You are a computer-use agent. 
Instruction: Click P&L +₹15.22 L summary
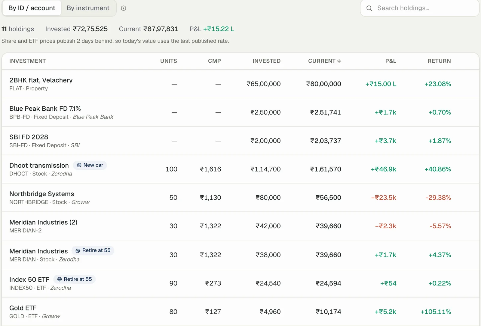[x=212, y=29]
